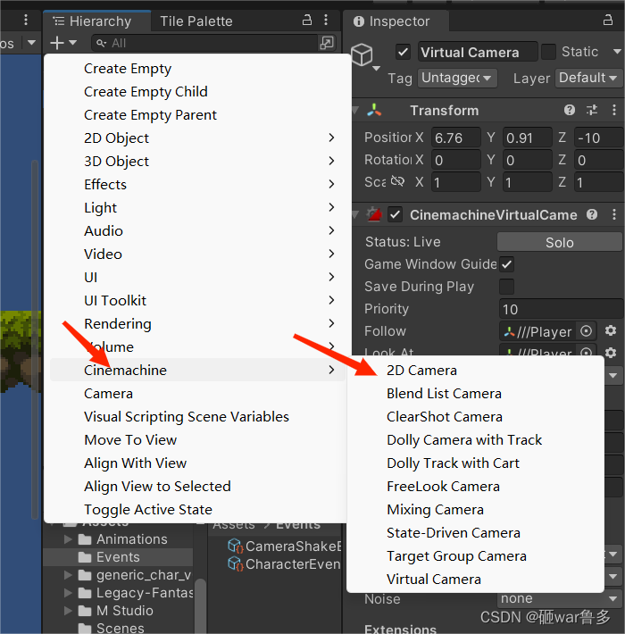
Task: Toggle the Virtual Camera active checkbox
Action: point(403,52)
